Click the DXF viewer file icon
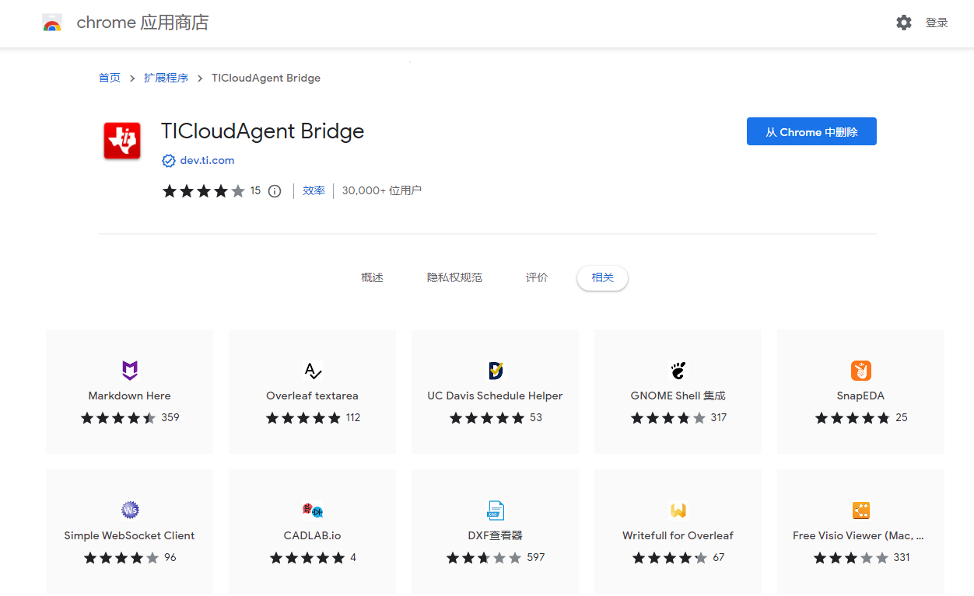The width and height of the screenshot is (974, 596). point(496,510)
